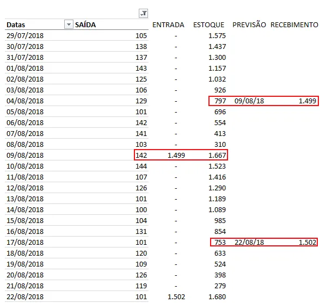Select the ENTRADA column header

click(168, 24)
